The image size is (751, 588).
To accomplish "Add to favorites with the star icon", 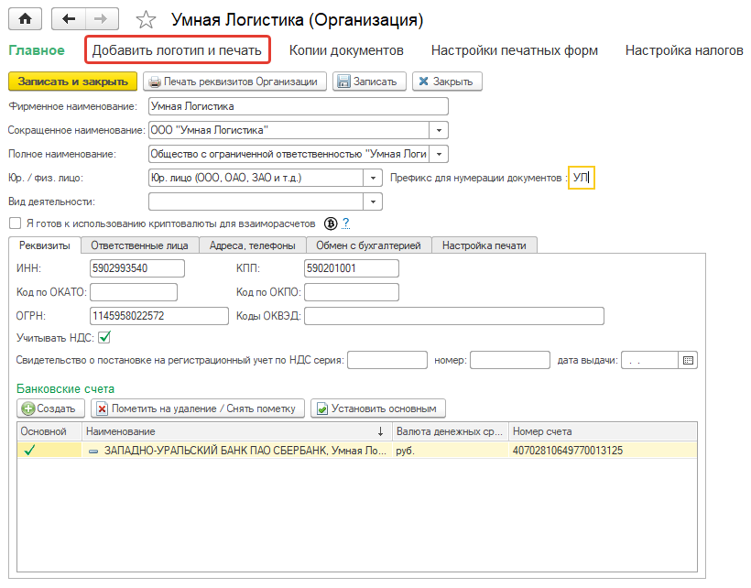I will pyautogui.click(x=146, y=19).
